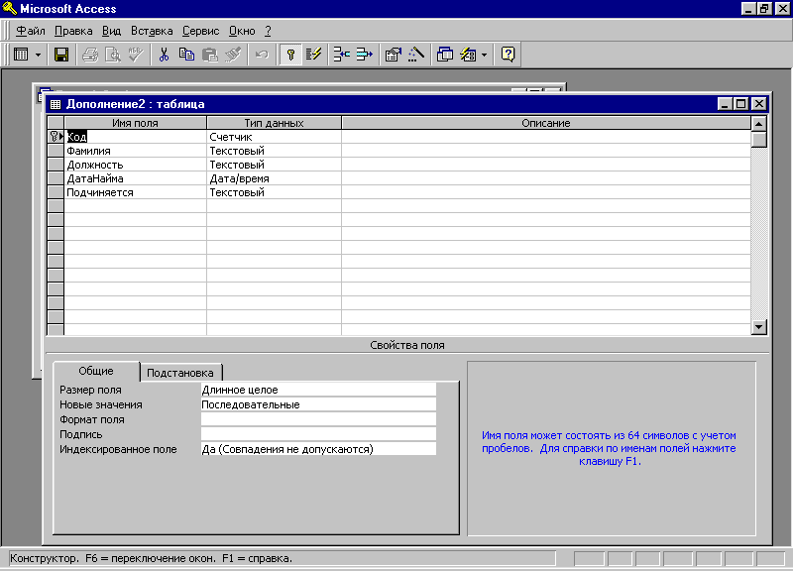The height and width of the screenshot is (571, 793).
Task: Click the table view mode icon
Action: coord(21,55)
